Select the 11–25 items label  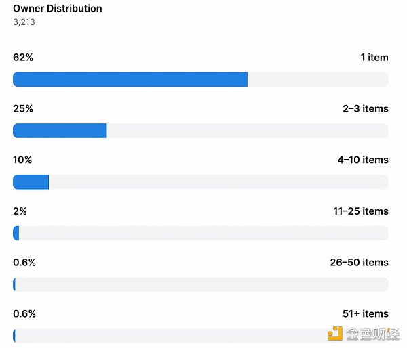pyautogui.click(x=360, y=211)
